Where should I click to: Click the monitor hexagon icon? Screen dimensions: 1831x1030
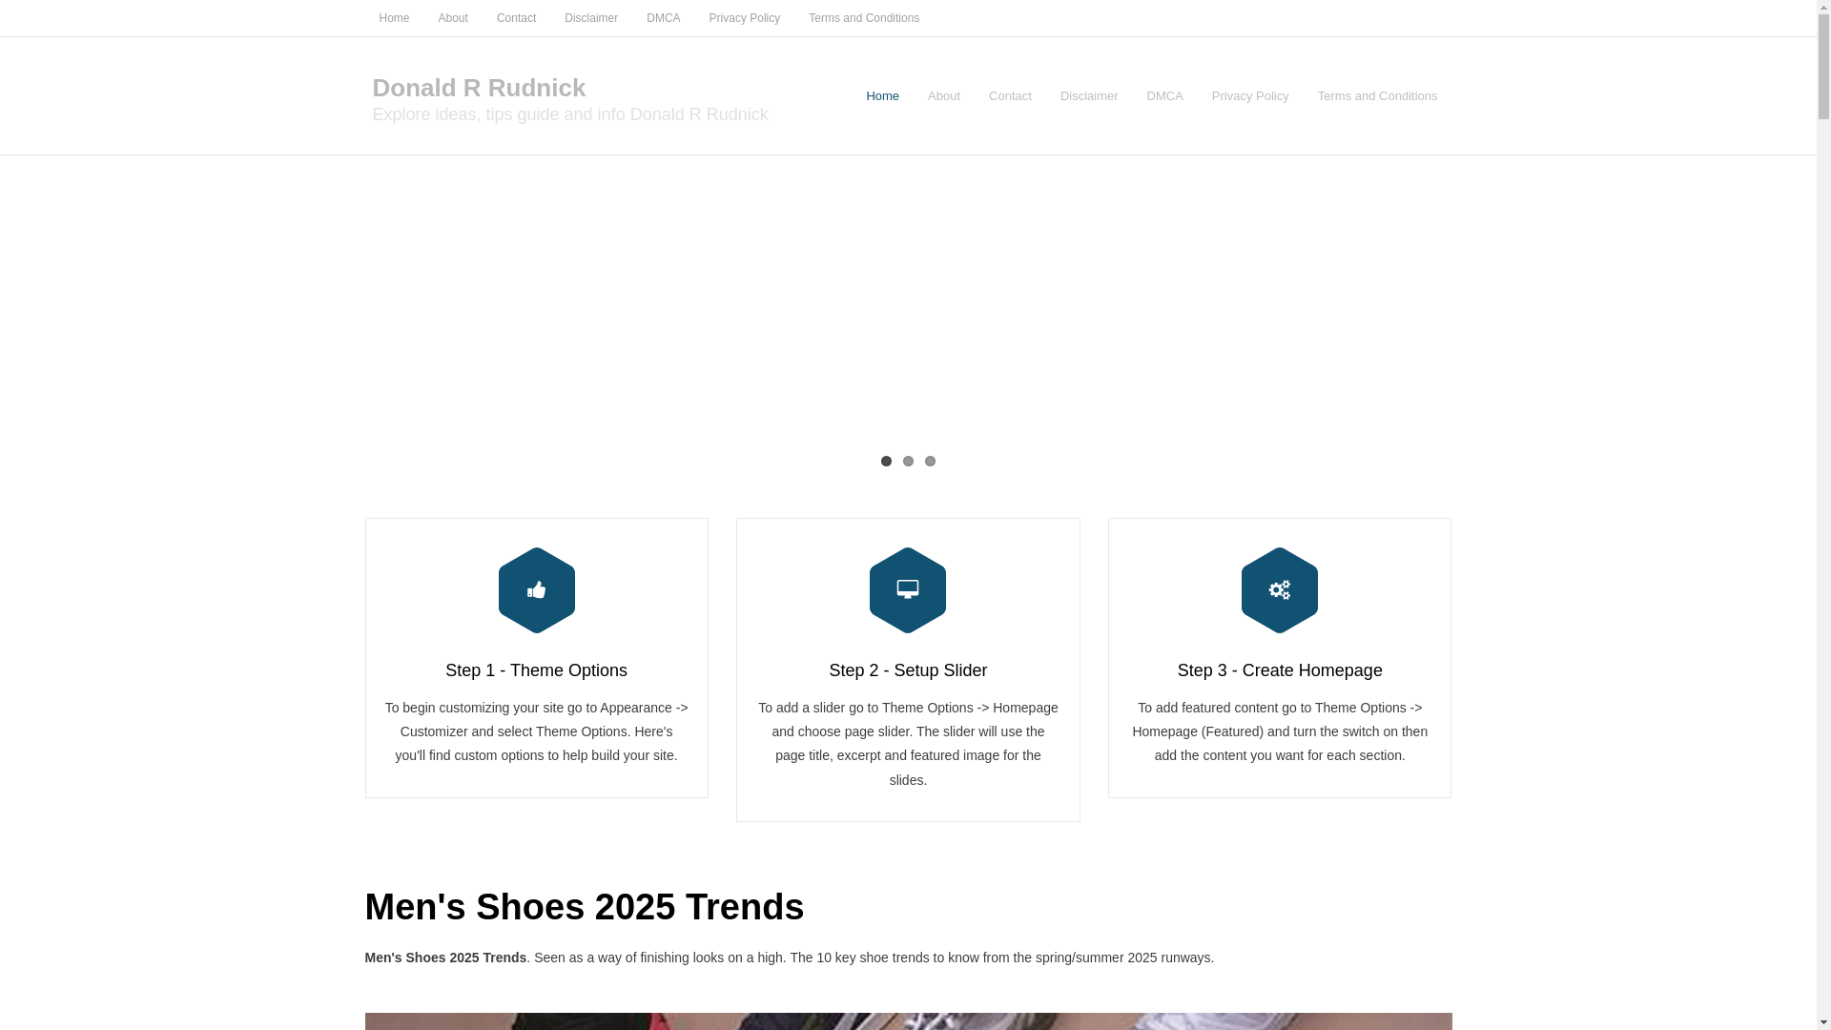tap(908, 590)
